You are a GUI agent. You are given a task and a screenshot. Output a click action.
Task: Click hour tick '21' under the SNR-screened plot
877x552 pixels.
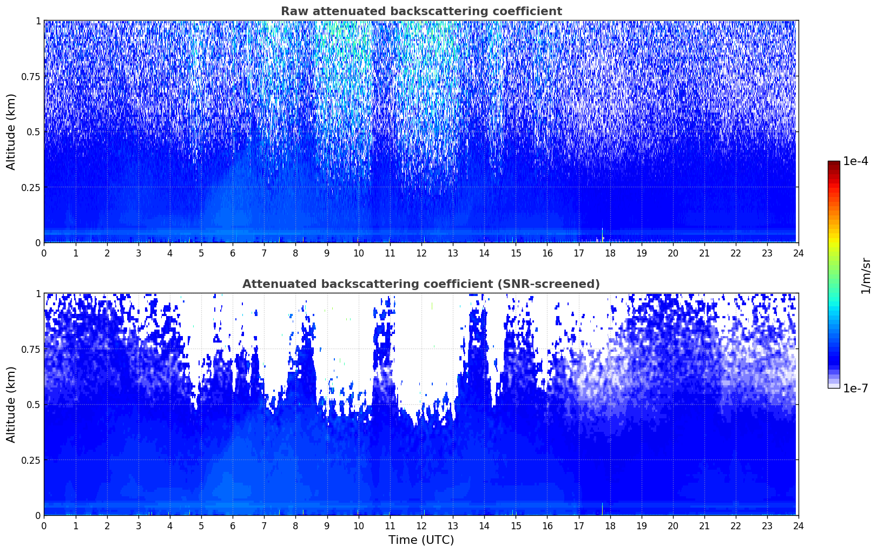704,525
